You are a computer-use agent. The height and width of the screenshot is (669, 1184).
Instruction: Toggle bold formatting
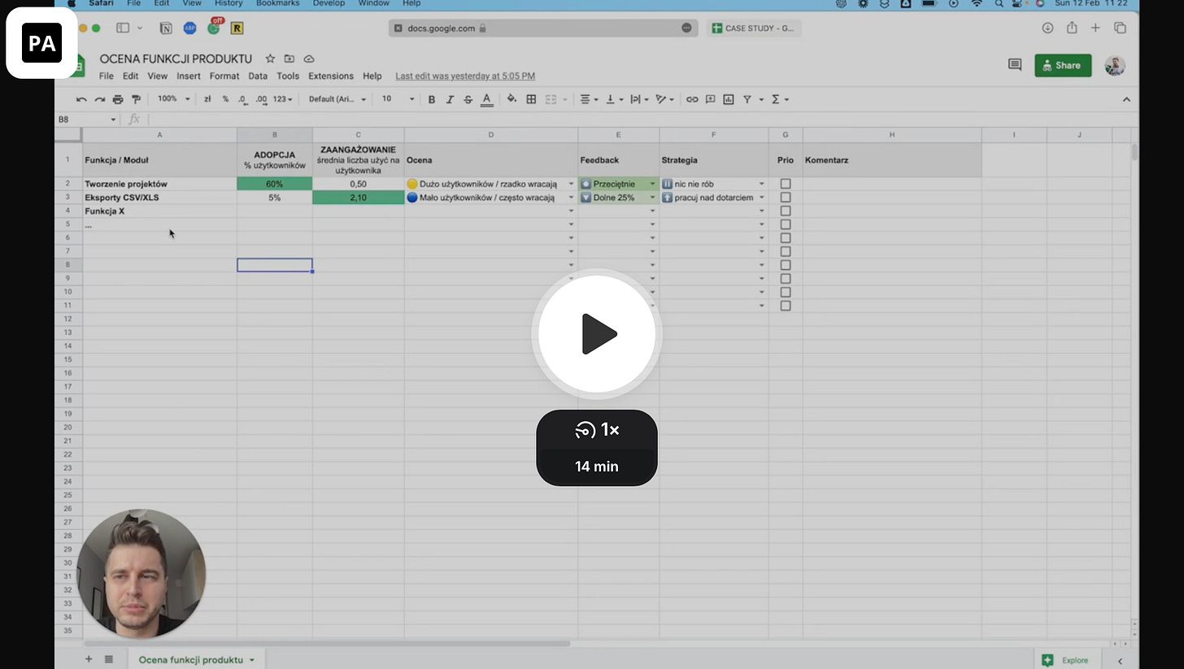point(432,99)
